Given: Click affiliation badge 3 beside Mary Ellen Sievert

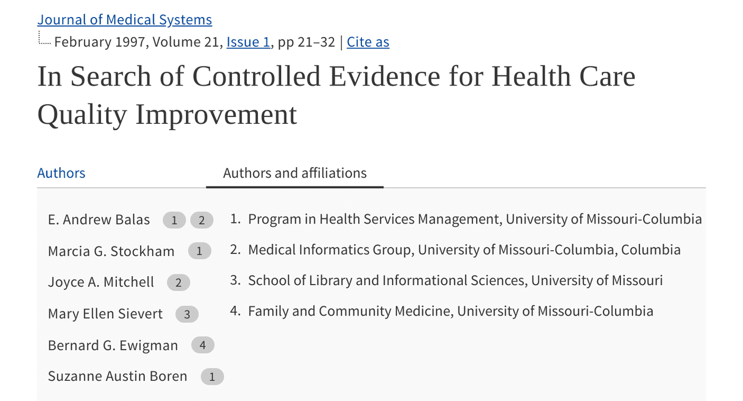Looking at the screenshot, I should tap(187, 314).
